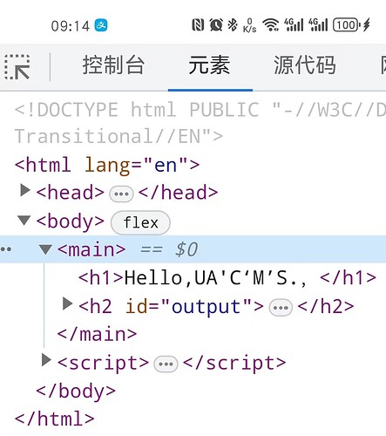Image resolution: width=386 pixels, height=436 pixels.
Task: Collapse the main element triangle
Action: coord(45,249)
